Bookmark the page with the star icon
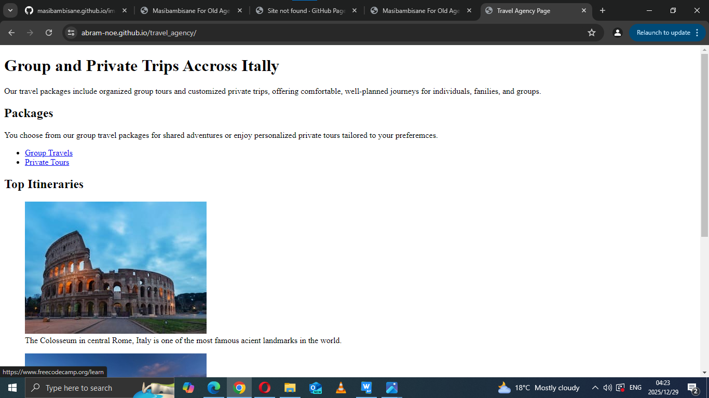Viewport: 709px width, 398px height. point(592,32)
